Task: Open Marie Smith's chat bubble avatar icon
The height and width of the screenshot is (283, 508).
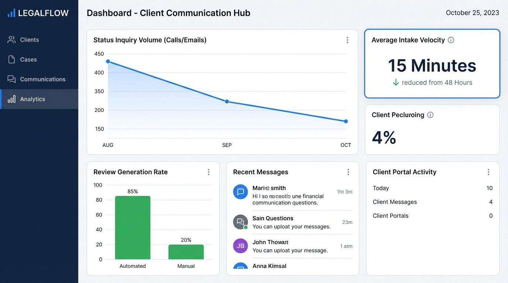Action: click(240, 192)
